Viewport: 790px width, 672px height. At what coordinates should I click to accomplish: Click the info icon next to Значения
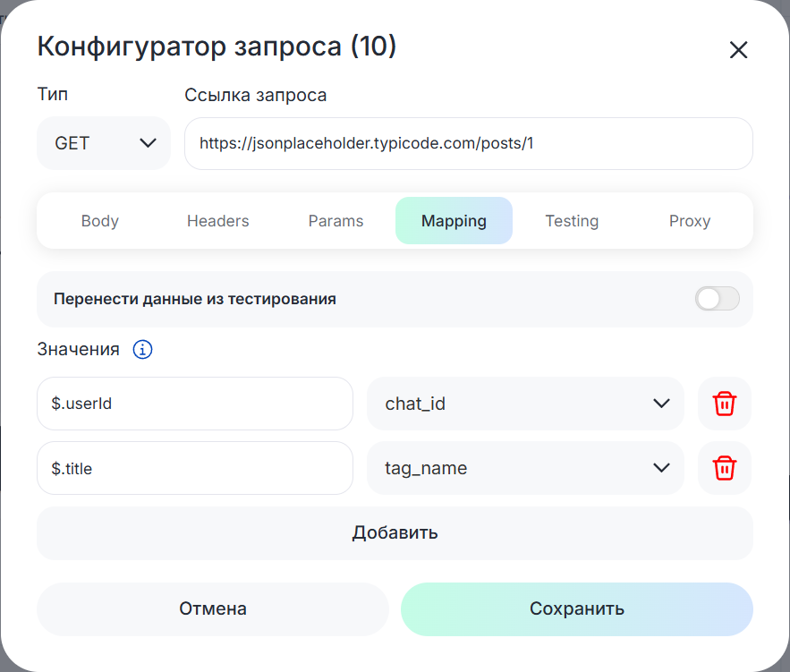click(142, 350)
